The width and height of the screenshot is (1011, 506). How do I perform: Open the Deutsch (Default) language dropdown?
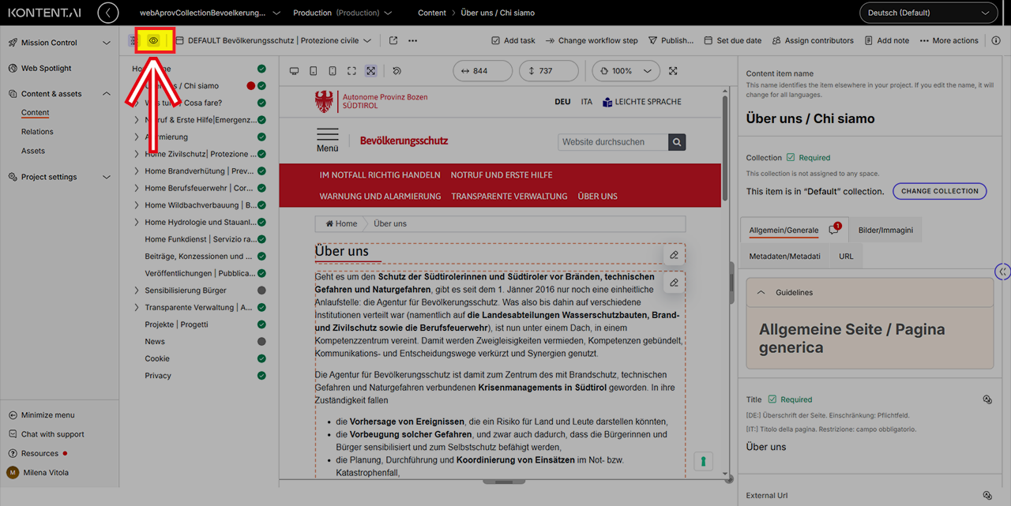[928, 13]
